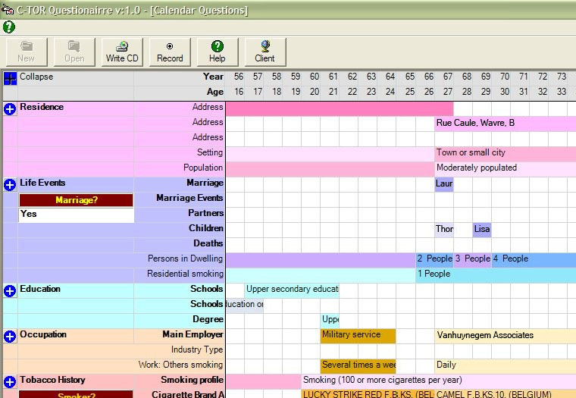Select the Lucky Strike Red brand bar

368,393
